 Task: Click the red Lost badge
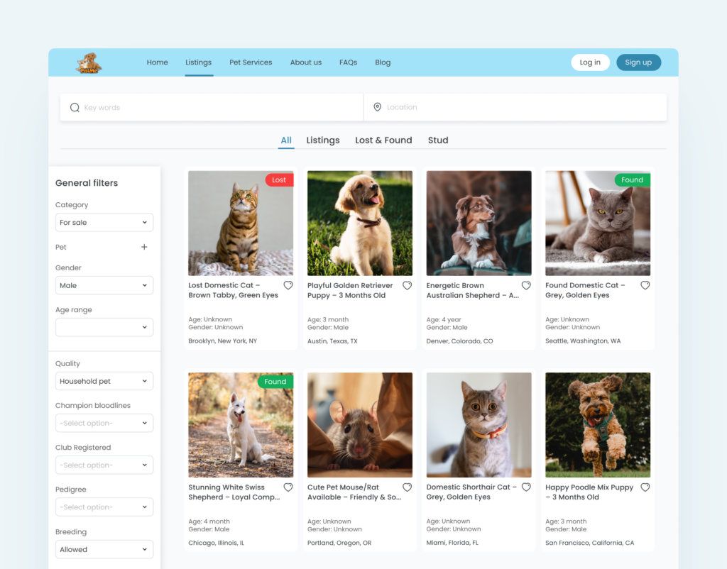coord(279,179)
